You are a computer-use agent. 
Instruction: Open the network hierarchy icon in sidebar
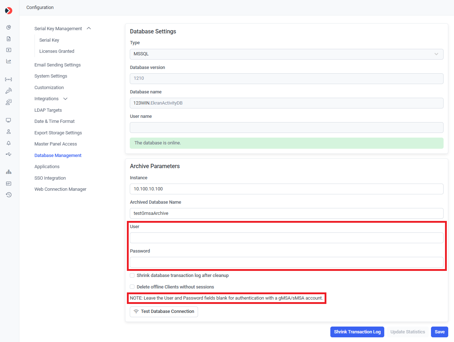pos(9,172)
